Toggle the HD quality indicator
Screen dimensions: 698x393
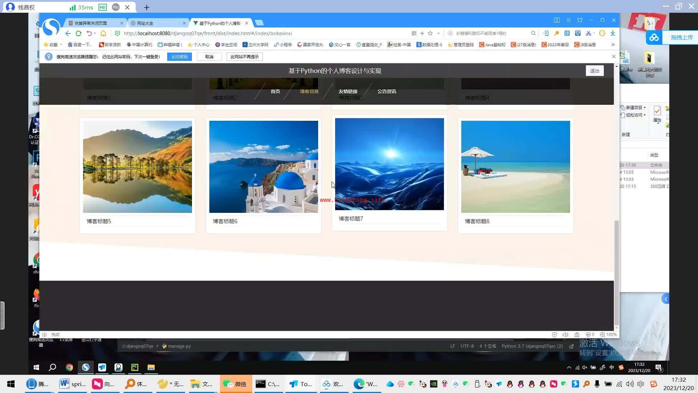(103, 7)
